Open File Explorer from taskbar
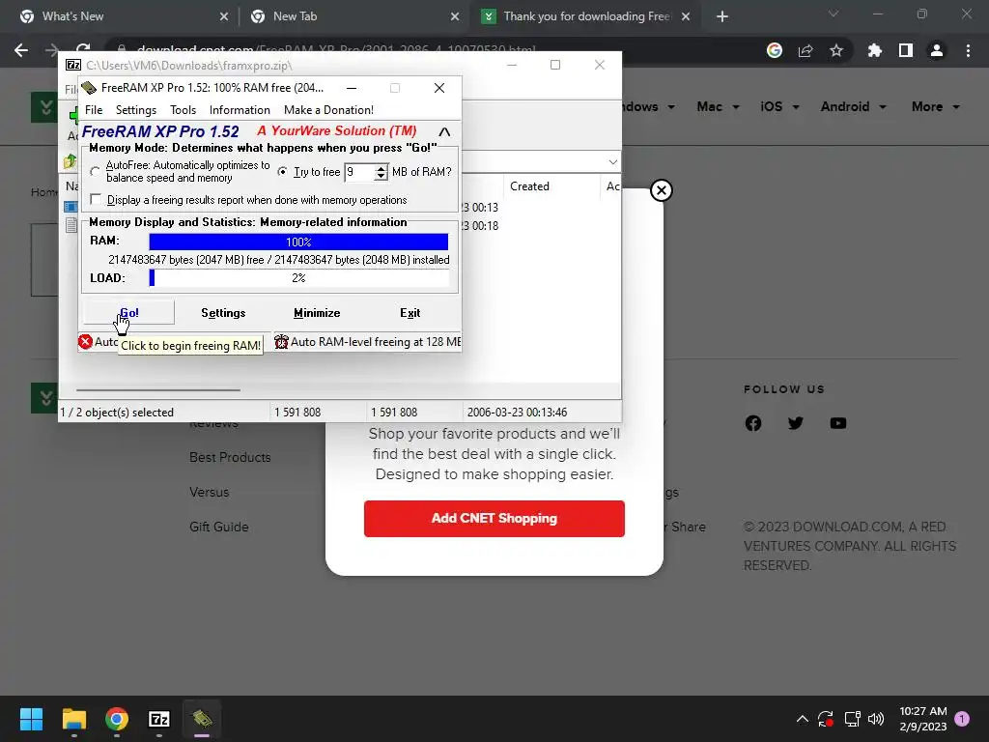989x742 pixels. [x=73, y=719]
